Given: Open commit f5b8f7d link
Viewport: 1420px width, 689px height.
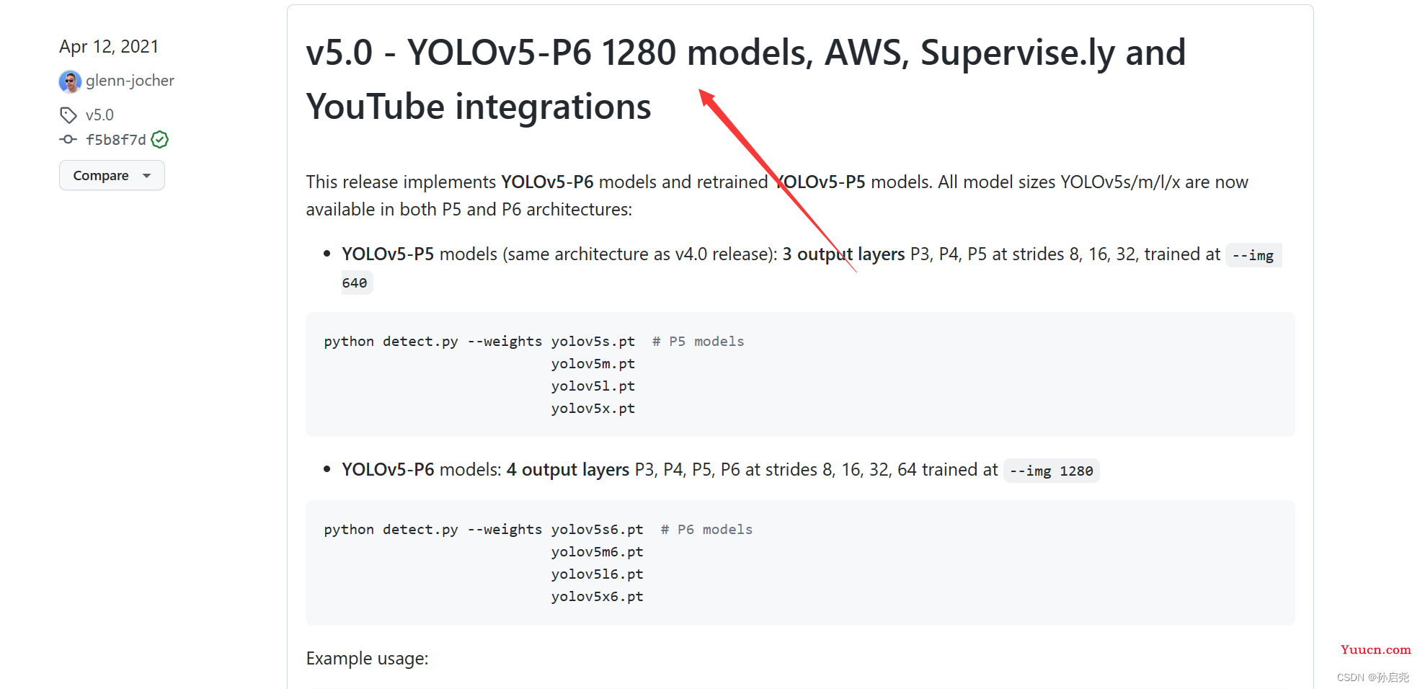Looking at the screenshot, I should pyautogui.click(x=115, y=140).
